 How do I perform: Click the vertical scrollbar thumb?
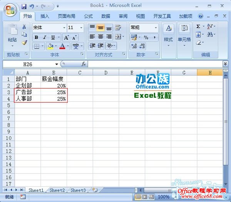point(225,121)
